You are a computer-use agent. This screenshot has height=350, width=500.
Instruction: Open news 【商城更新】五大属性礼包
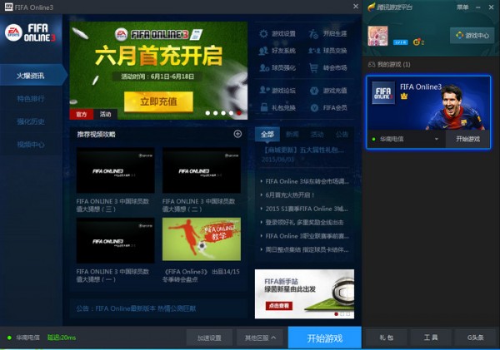pos(302,150)
